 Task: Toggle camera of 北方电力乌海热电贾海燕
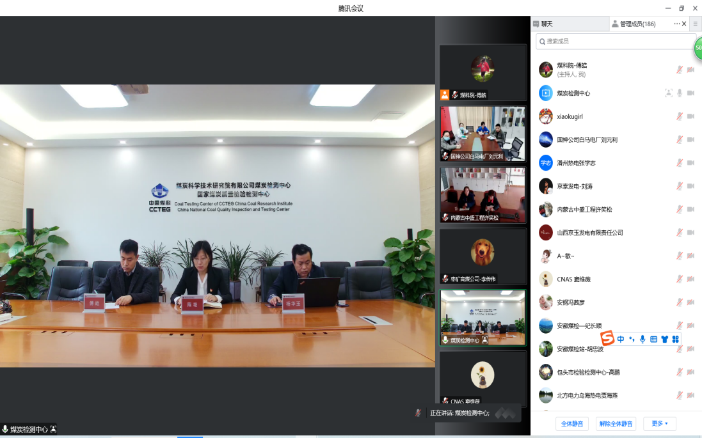click(691, 396)
